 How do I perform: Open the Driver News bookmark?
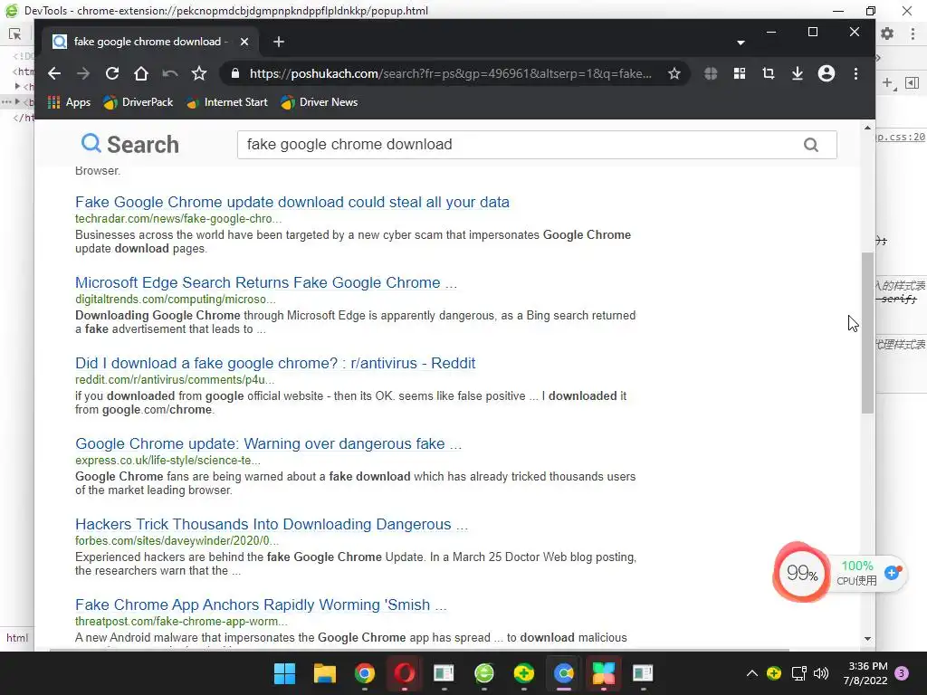320,102
